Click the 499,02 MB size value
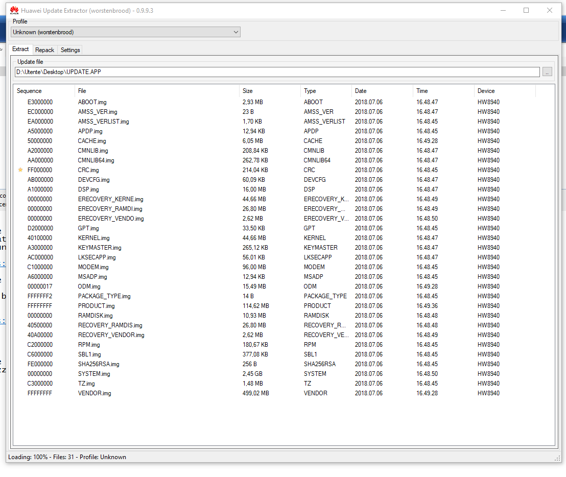566x477 pixels. [x=256, y=394]
